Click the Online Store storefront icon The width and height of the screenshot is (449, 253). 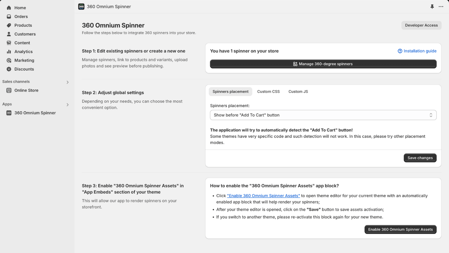(x=9, y=90)
